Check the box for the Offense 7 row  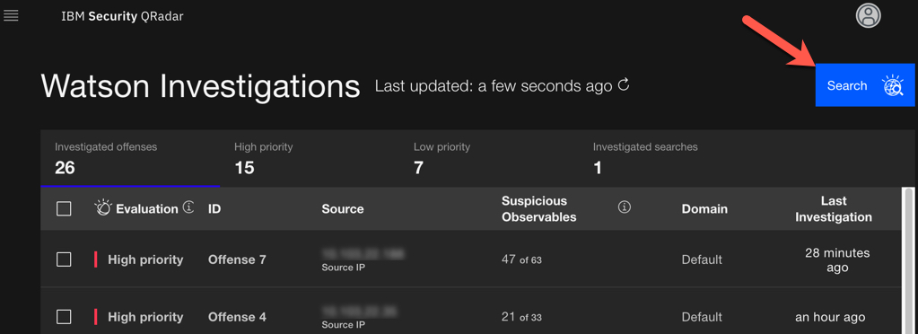tap(64, 259)
